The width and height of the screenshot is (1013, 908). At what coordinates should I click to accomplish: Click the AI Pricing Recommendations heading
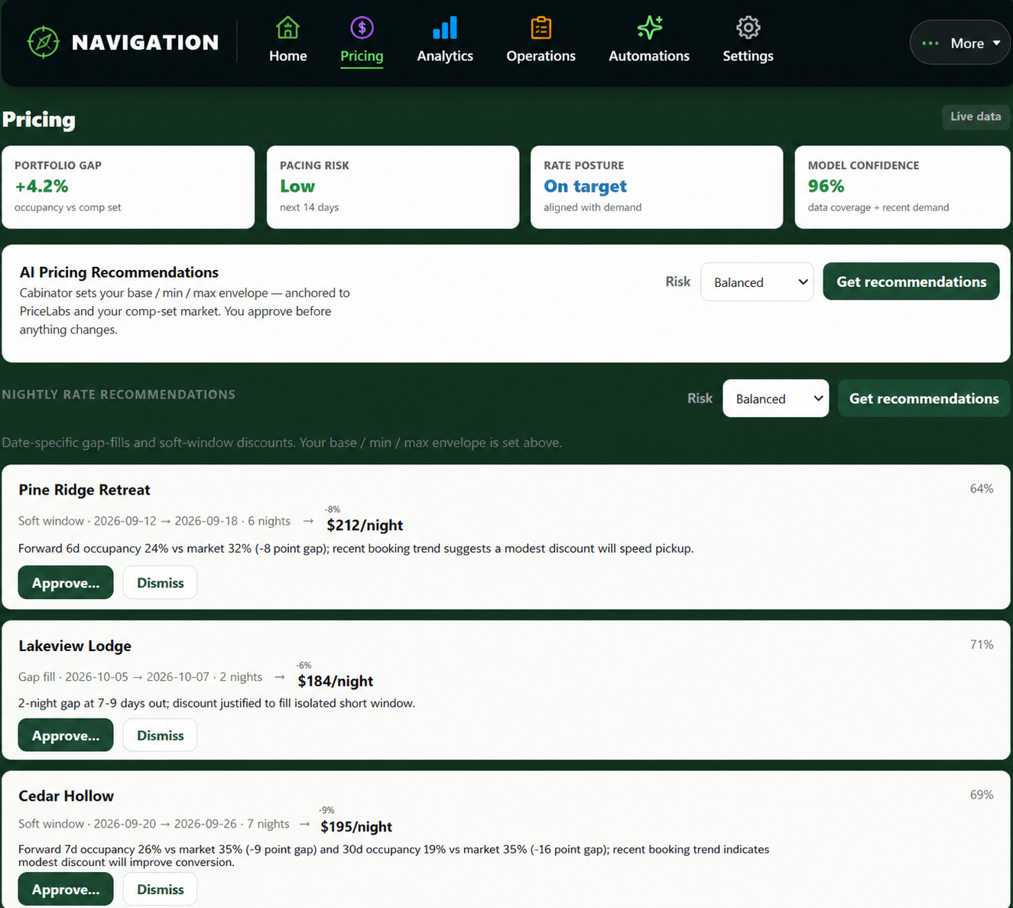point(119,272)
